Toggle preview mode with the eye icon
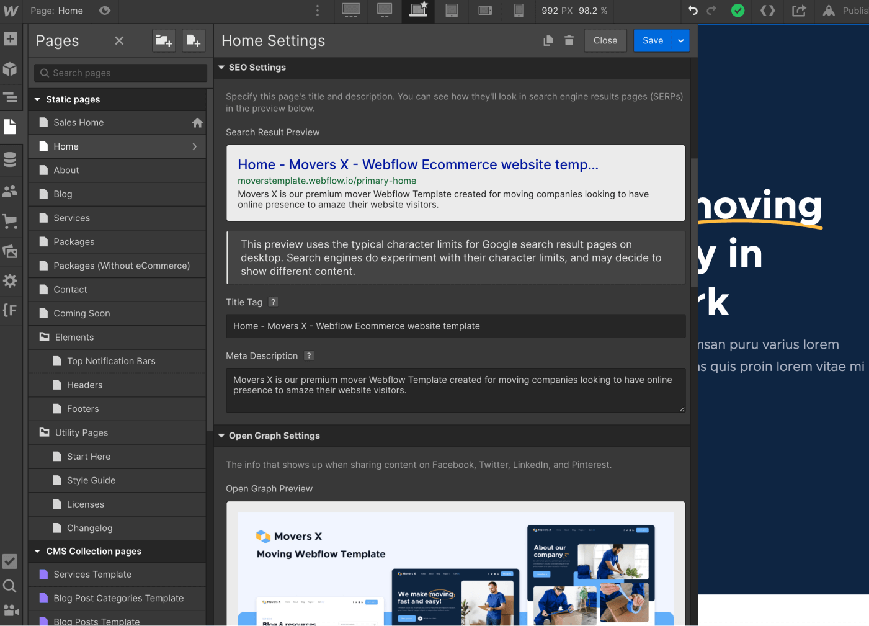869x626 pixels. pos(104,11)
